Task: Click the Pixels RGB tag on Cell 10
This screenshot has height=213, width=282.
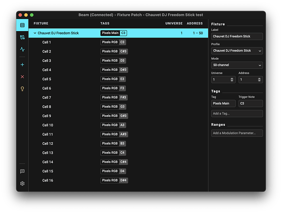Action: pyautogui.click(x=109, y=125)
